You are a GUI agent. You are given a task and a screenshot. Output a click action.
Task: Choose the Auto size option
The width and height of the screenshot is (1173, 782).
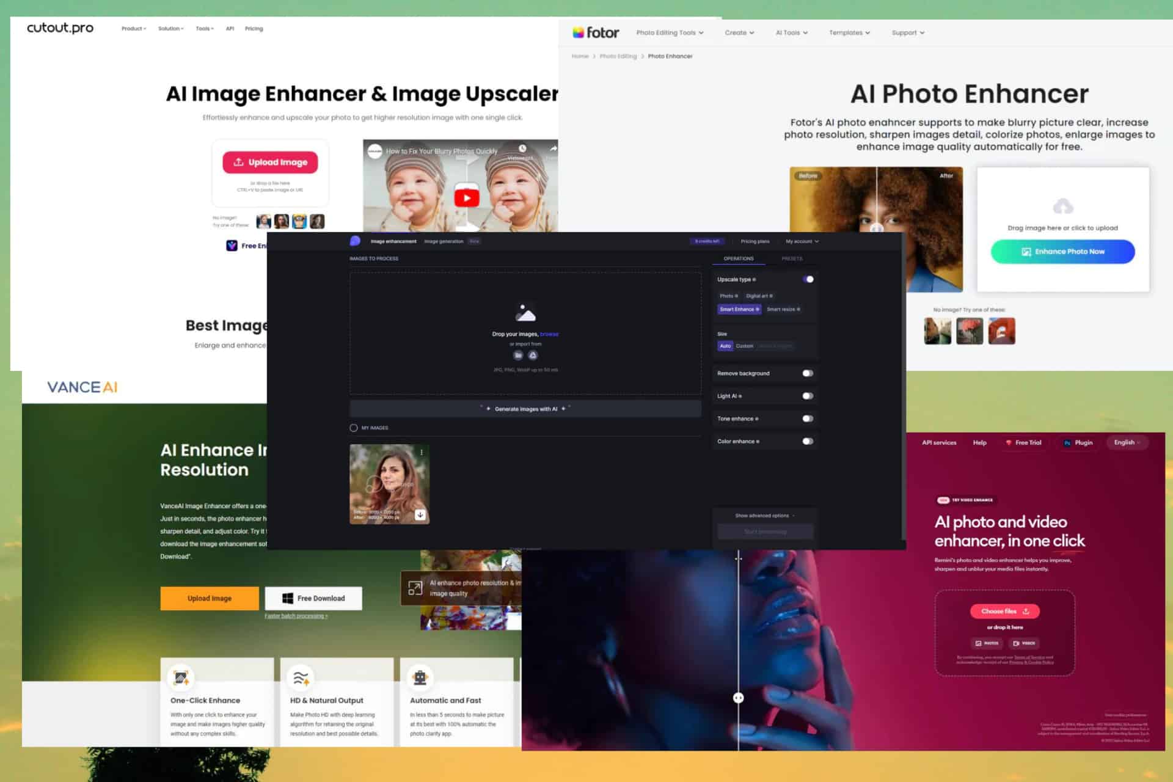[725, 346]
